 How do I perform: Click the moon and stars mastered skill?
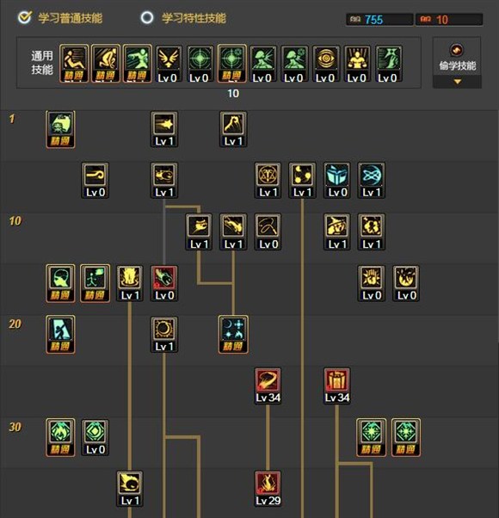point(233,335)
